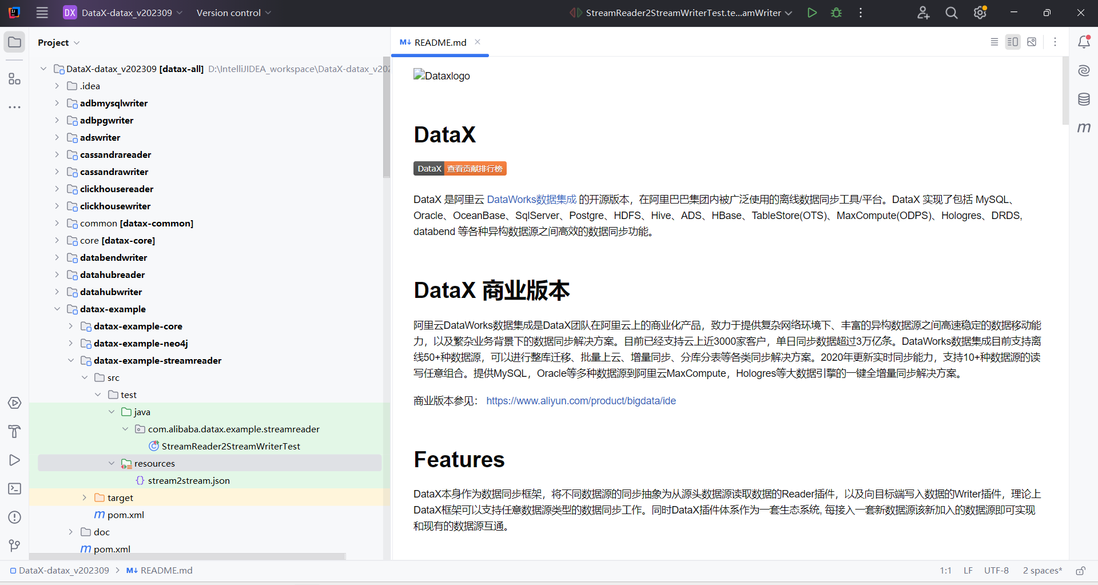Expand the adbmysqlwriter folder

click(56, 103)
